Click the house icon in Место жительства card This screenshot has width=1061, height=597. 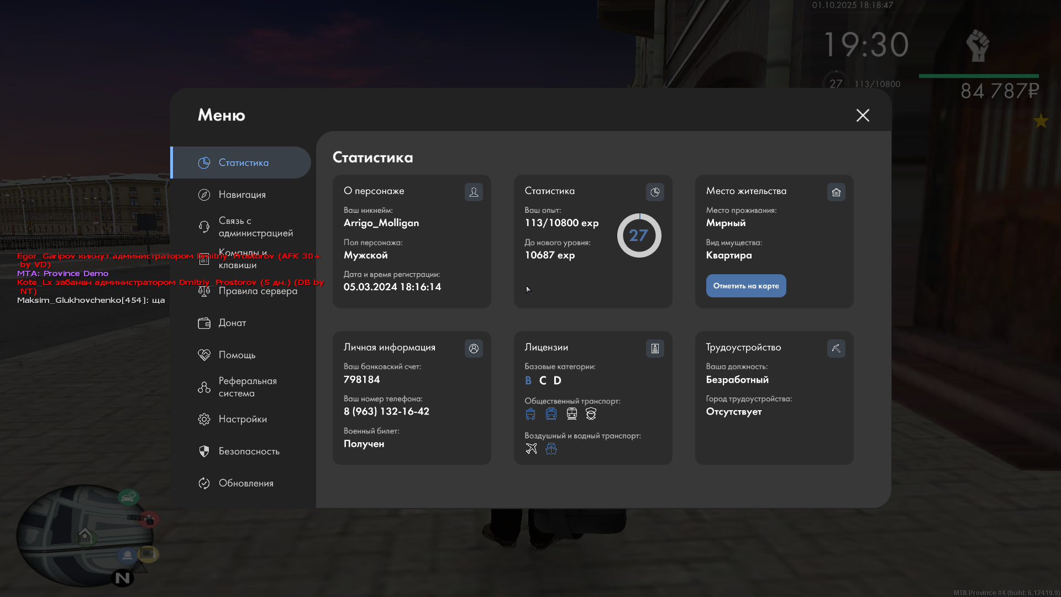pos(836,192)
